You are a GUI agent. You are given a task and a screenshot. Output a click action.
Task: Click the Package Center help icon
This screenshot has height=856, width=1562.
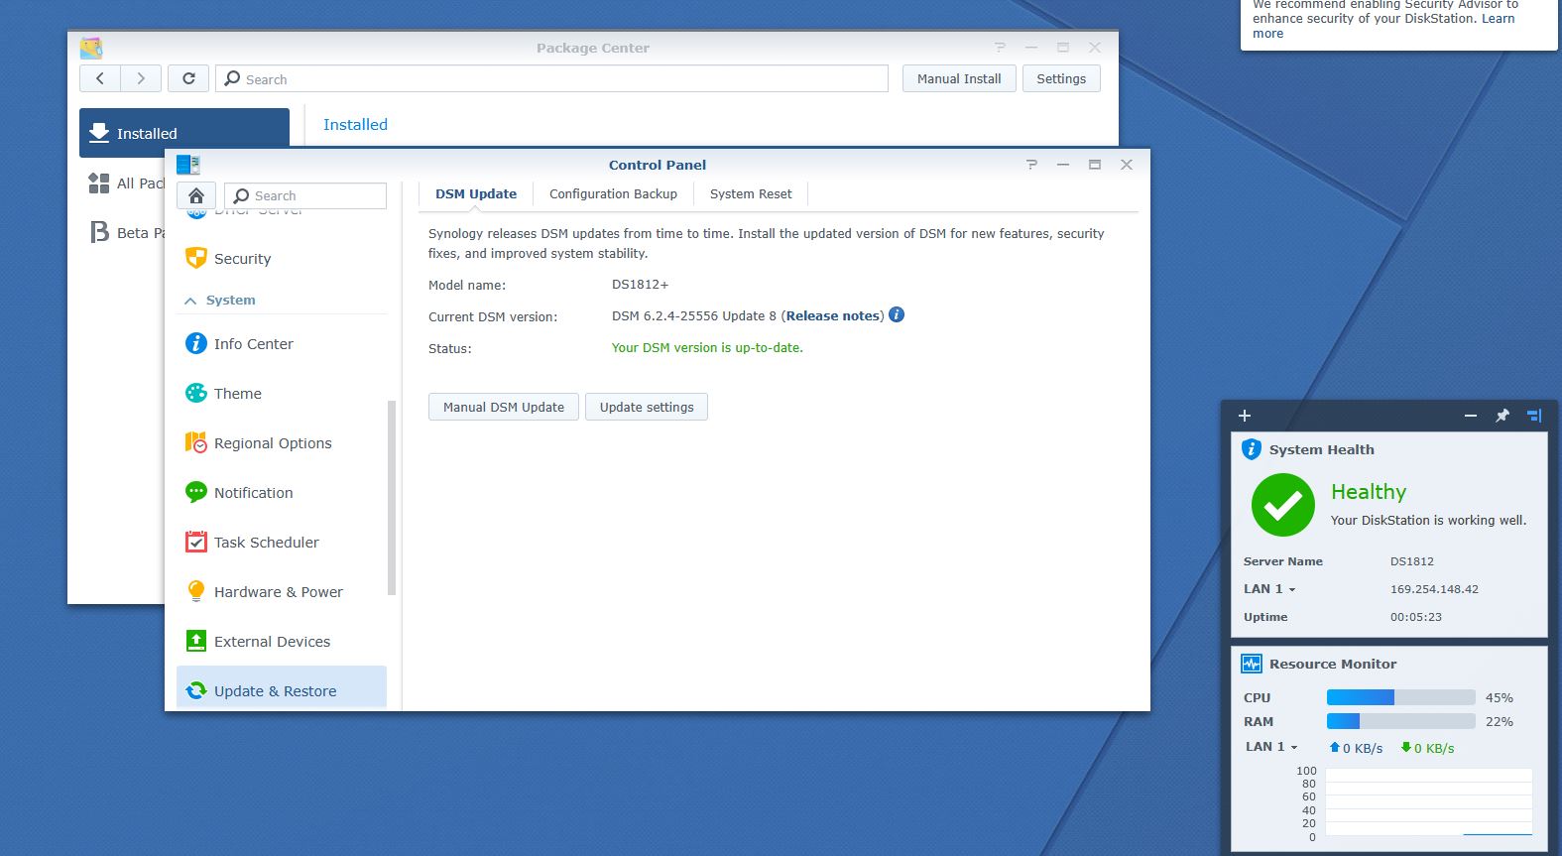pyautogui.click(x=1000, y=48)
